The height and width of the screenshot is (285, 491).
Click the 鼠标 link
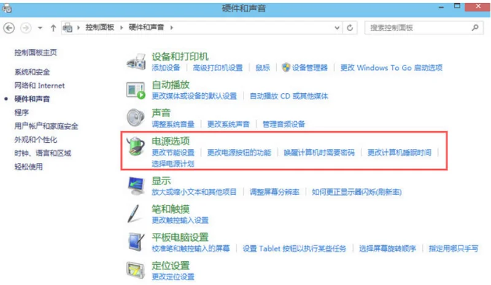pos(263,67)
